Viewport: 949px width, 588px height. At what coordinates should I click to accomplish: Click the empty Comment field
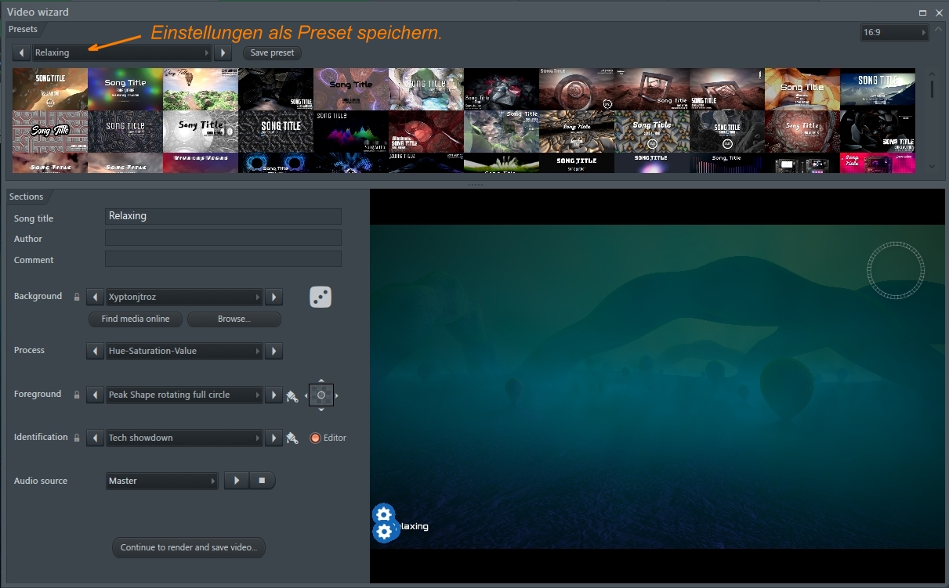(x=223, y=258)
